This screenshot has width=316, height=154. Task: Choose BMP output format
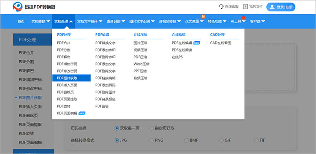(186, 140)
